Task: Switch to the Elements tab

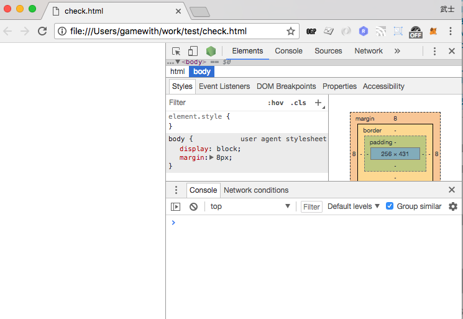Action: pos(247,51)
